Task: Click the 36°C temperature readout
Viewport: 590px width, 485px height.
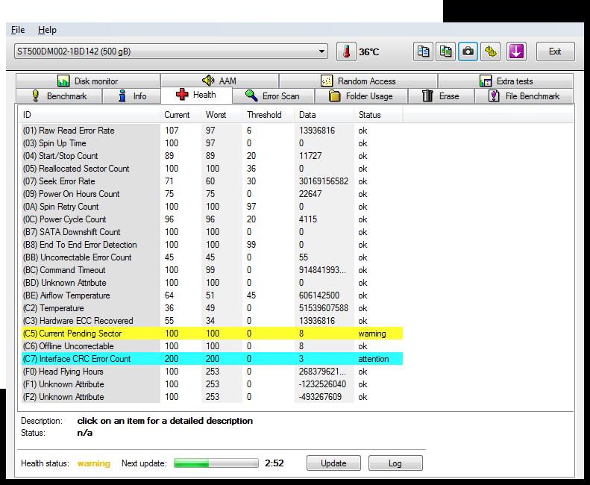Action: (368, 52)
